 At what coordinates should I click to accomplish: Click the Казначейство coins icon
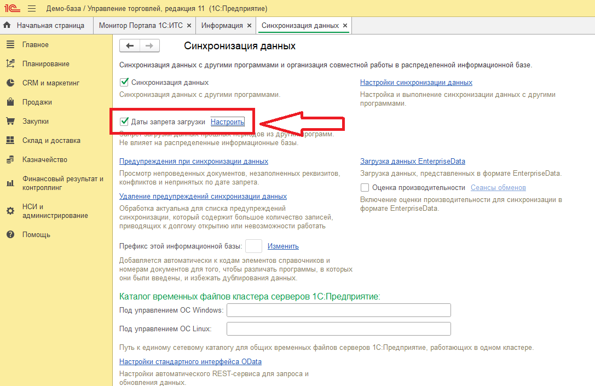(10, 159)
